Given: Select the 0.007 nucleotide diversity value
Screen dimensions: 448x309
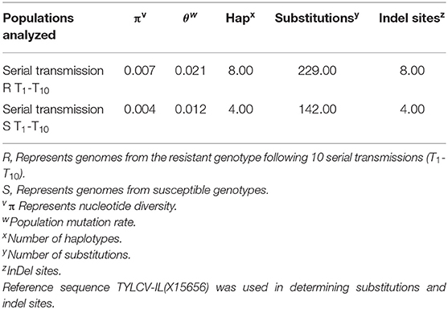Looking at the screenshot, I should [x=140, y=71].
